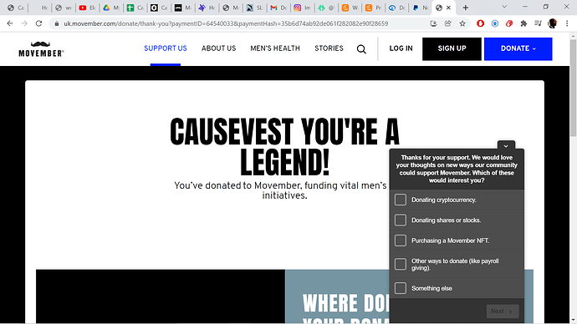Click the scrollbar up arrow
This screenshot has width=577, height=324.
click(x=573, y=36)
